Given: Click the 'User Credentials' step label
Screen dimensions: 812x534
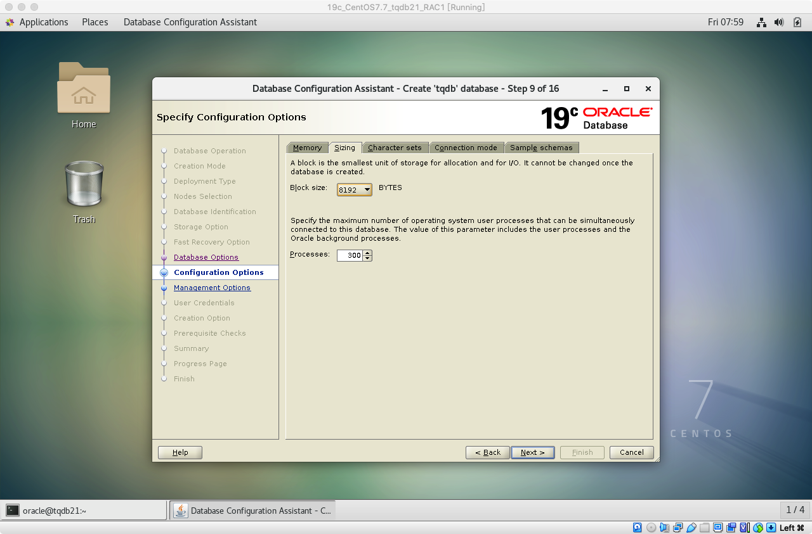Looking at the screenshot, I should pos(204,303).
